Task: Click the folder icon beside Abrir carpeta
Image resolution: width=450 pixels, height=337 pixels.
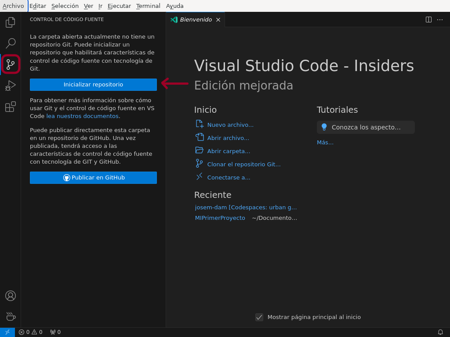Action: click(200, 150)
